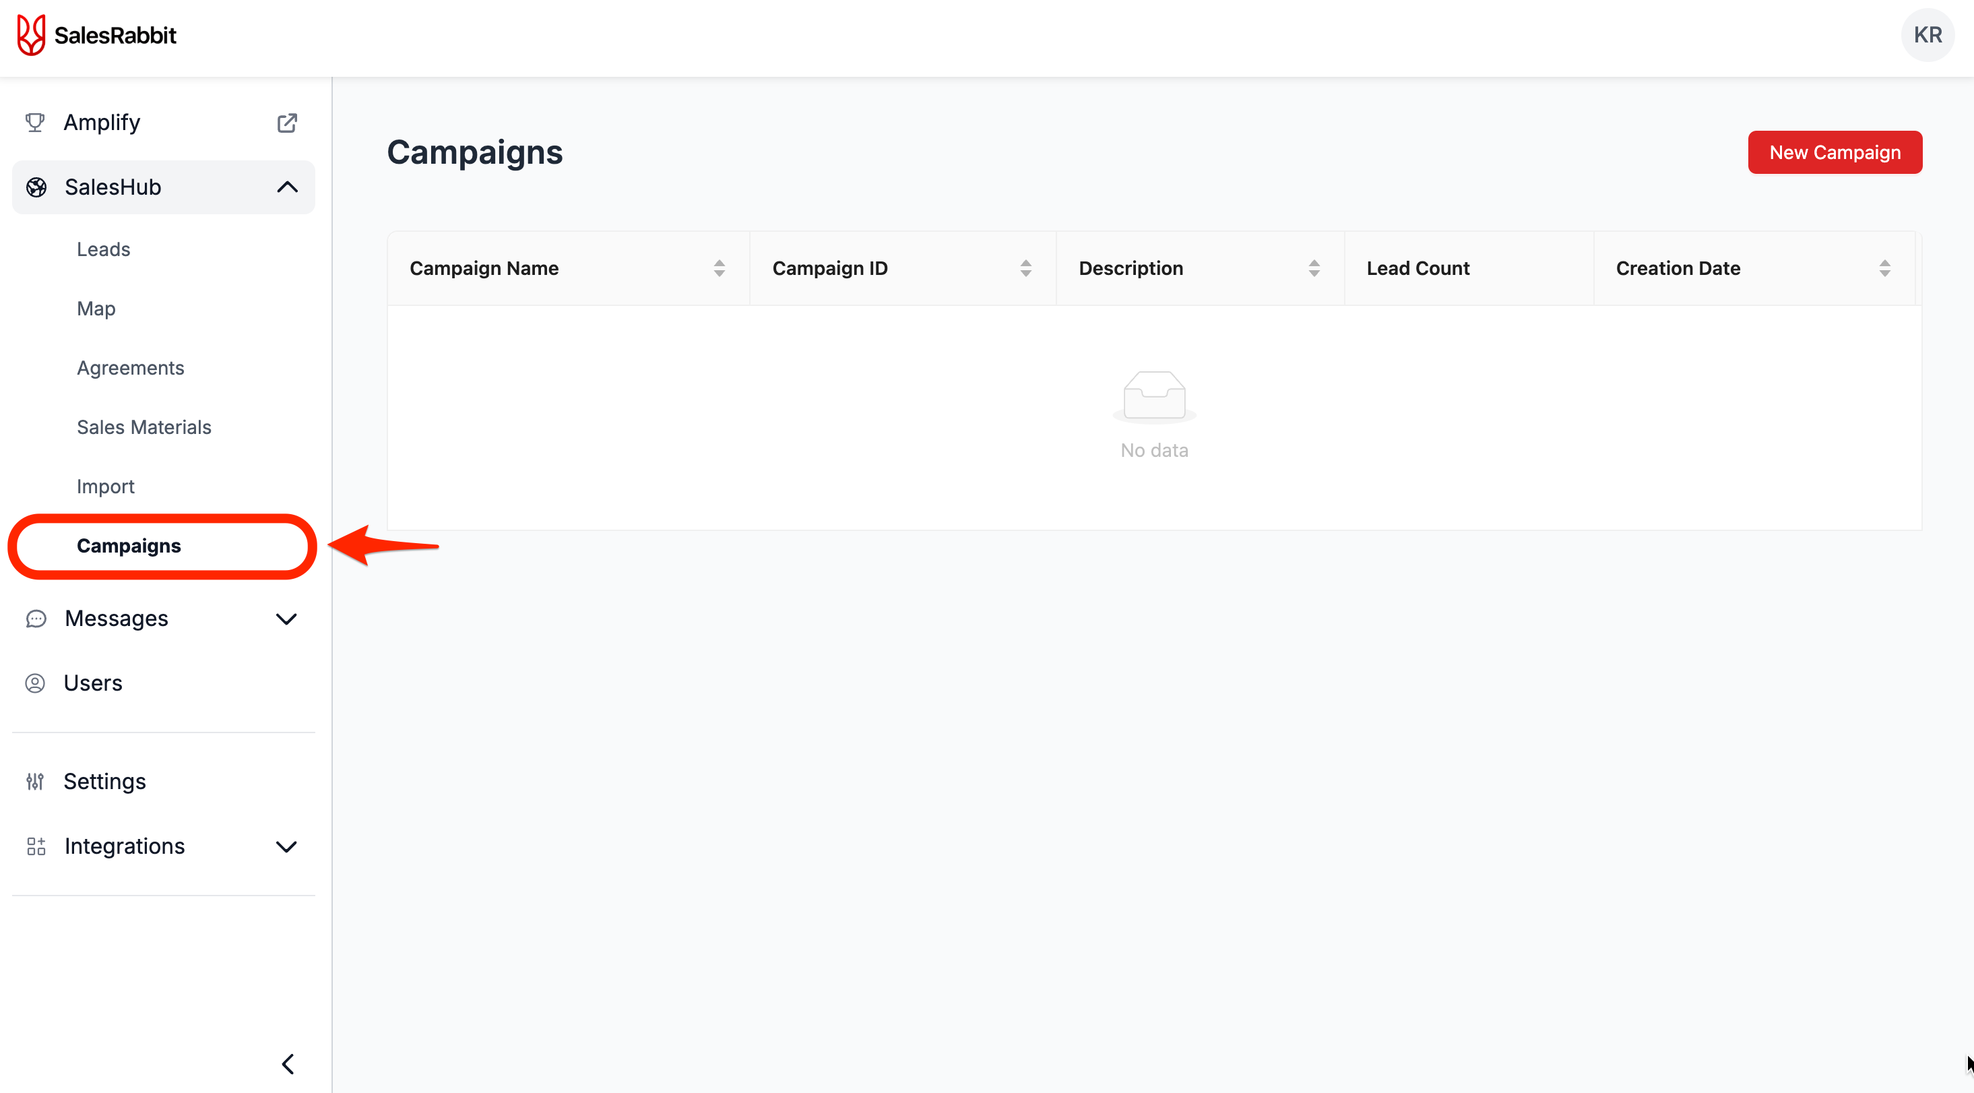This screenshot has height=1093, width=1974.
Task: Collapse the sidebar with bottom arrow
Action: (x=288, y=1064)
